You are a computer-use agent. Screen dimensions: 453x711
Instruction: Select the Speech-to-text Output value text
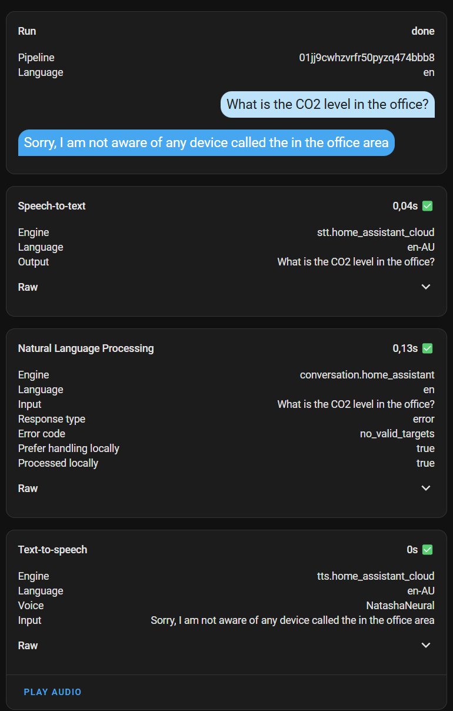pyautogui.click(x=356, y=262)
